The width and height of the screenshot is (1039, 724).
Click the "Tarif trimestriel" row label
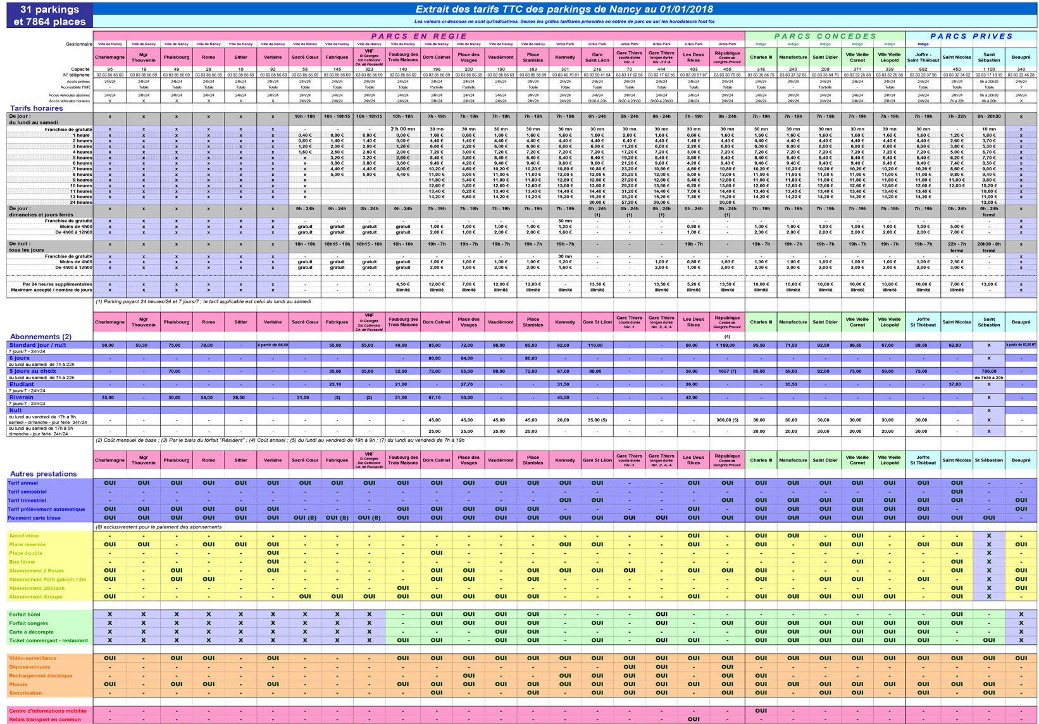point(27,501)
